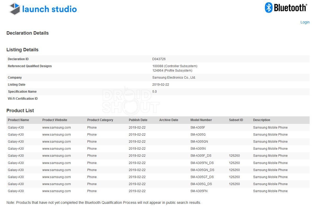This screenshot has width=313, height=208.
Task: Click model number SM-A305FN
Action: (199, 191)
